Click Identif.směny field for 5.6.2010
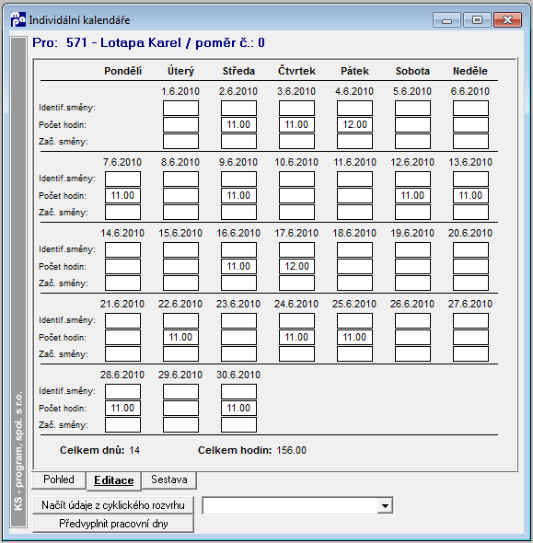 tap(412, 108)
